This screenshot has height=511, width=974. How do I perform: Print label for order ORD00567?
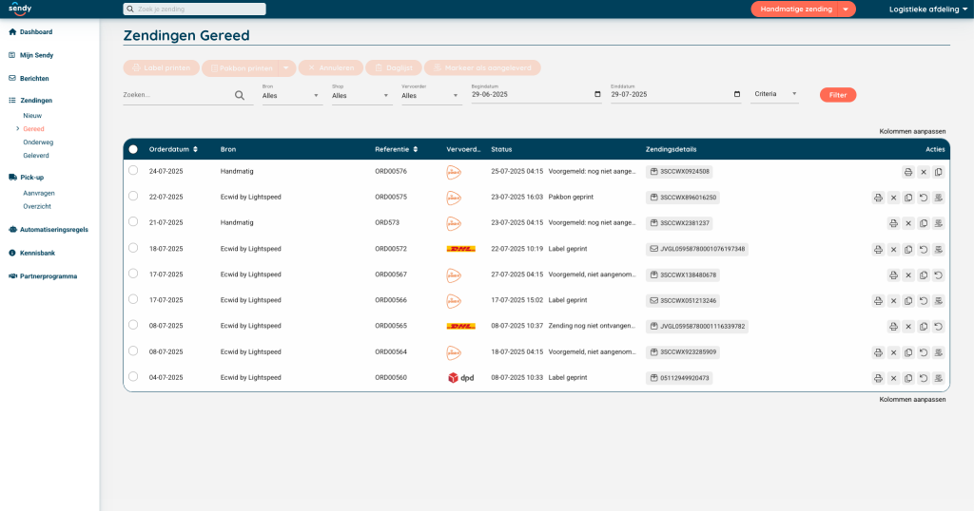click(x=893, y=274)
